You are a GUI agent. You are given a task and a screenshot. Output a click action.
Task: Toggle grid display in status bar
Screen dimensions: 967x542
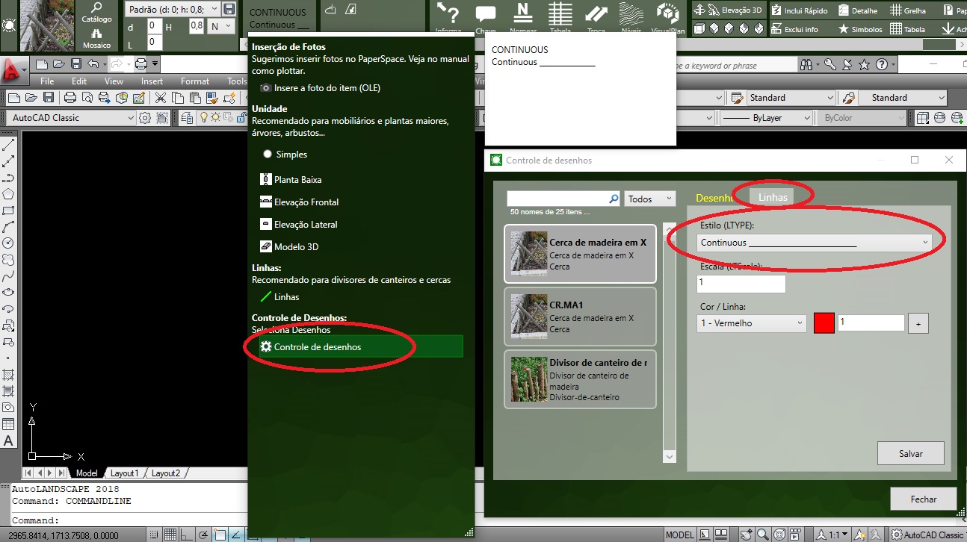170,535
